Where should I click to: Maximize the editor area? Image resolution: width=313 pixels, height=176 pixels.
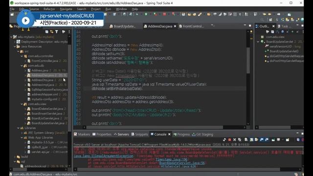250,25
